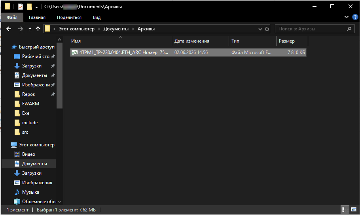
Task: Select Этот компьютер in navigation pane
Action: pyautogui.click(x=36, y=145)
